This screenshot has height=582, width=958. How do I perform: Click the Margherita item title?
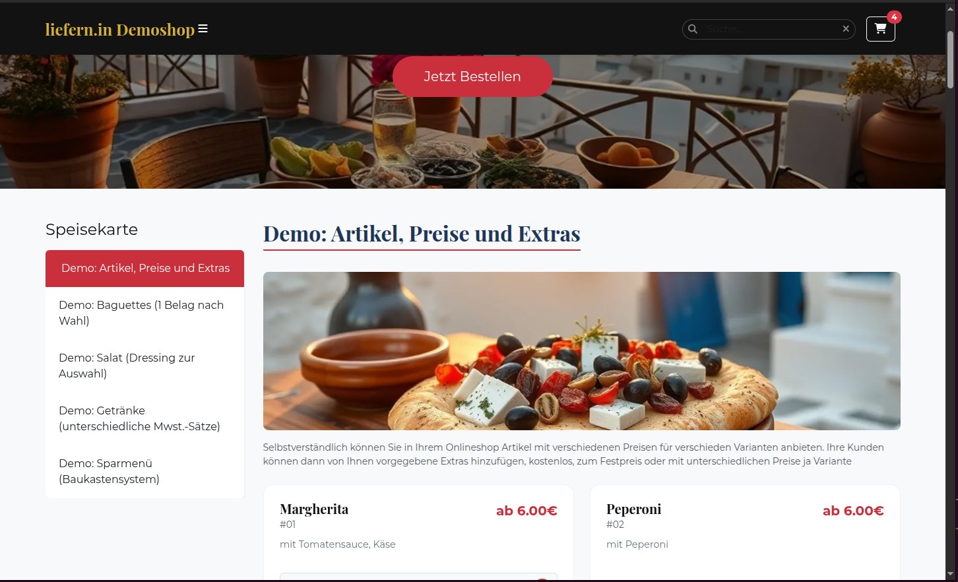pos(314,509)
